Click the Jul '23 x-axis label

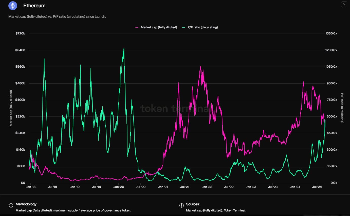pyautogui.click(x=273, y=187)
